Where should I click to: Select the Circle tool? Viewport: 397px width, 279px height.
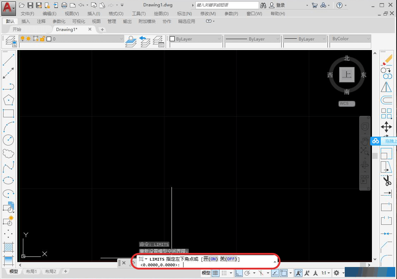8,140
